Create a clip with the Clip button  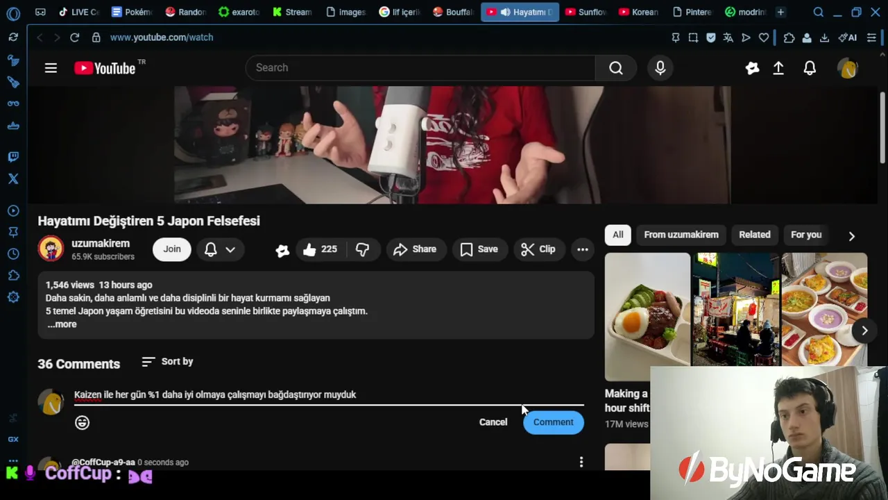(x=538, y=249)
